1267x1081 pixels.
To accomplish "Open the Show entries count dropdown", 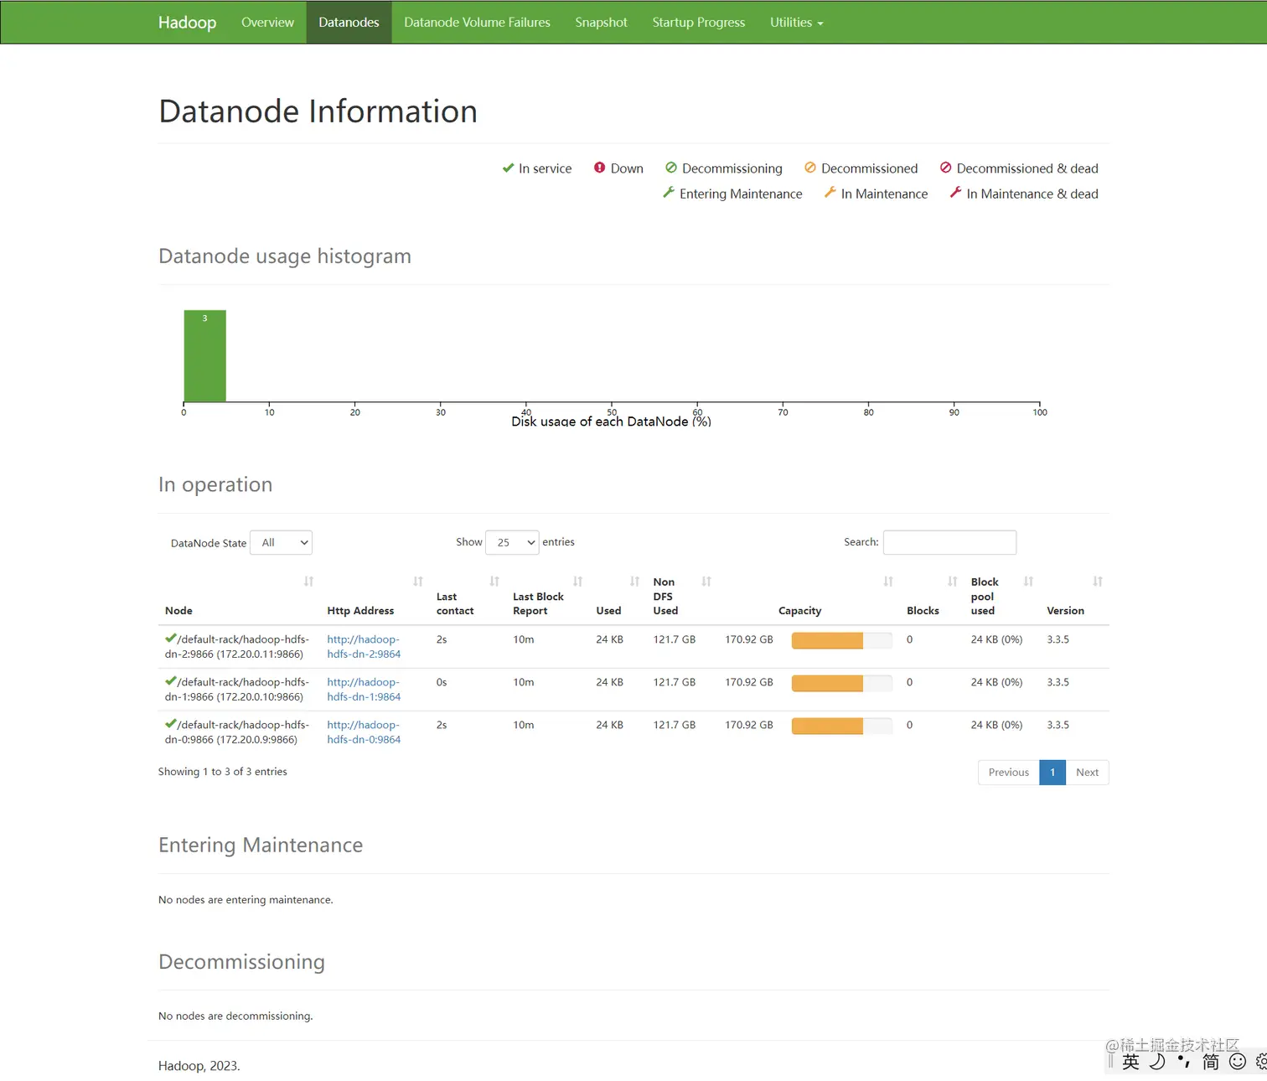I will coord(512,543).
